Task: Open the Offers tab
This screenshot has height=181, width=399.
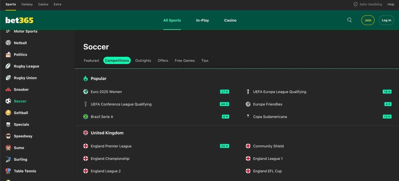Action: [x=163, y=60]
